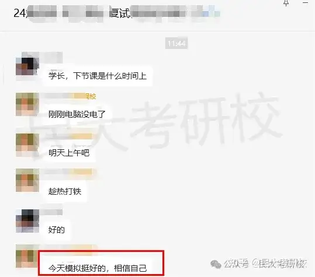Select the message 明天上午吧
Viewport: 315px width, 277px height.
(69, 153)
